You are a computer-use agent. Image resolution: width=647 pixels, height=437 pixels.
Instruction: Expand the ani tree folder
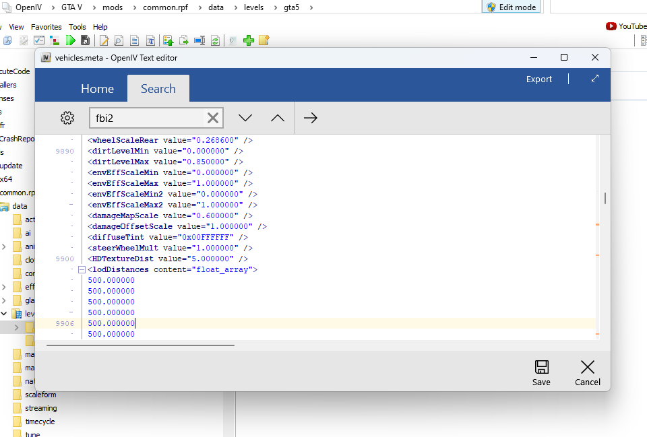tap(4, 246)
